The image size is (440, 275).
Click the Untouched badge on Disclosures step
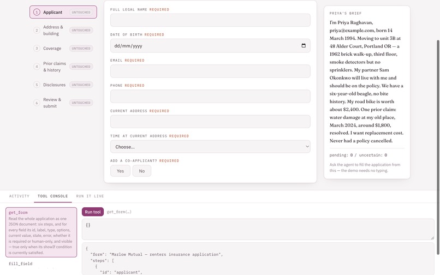click(x=81, y=85)
